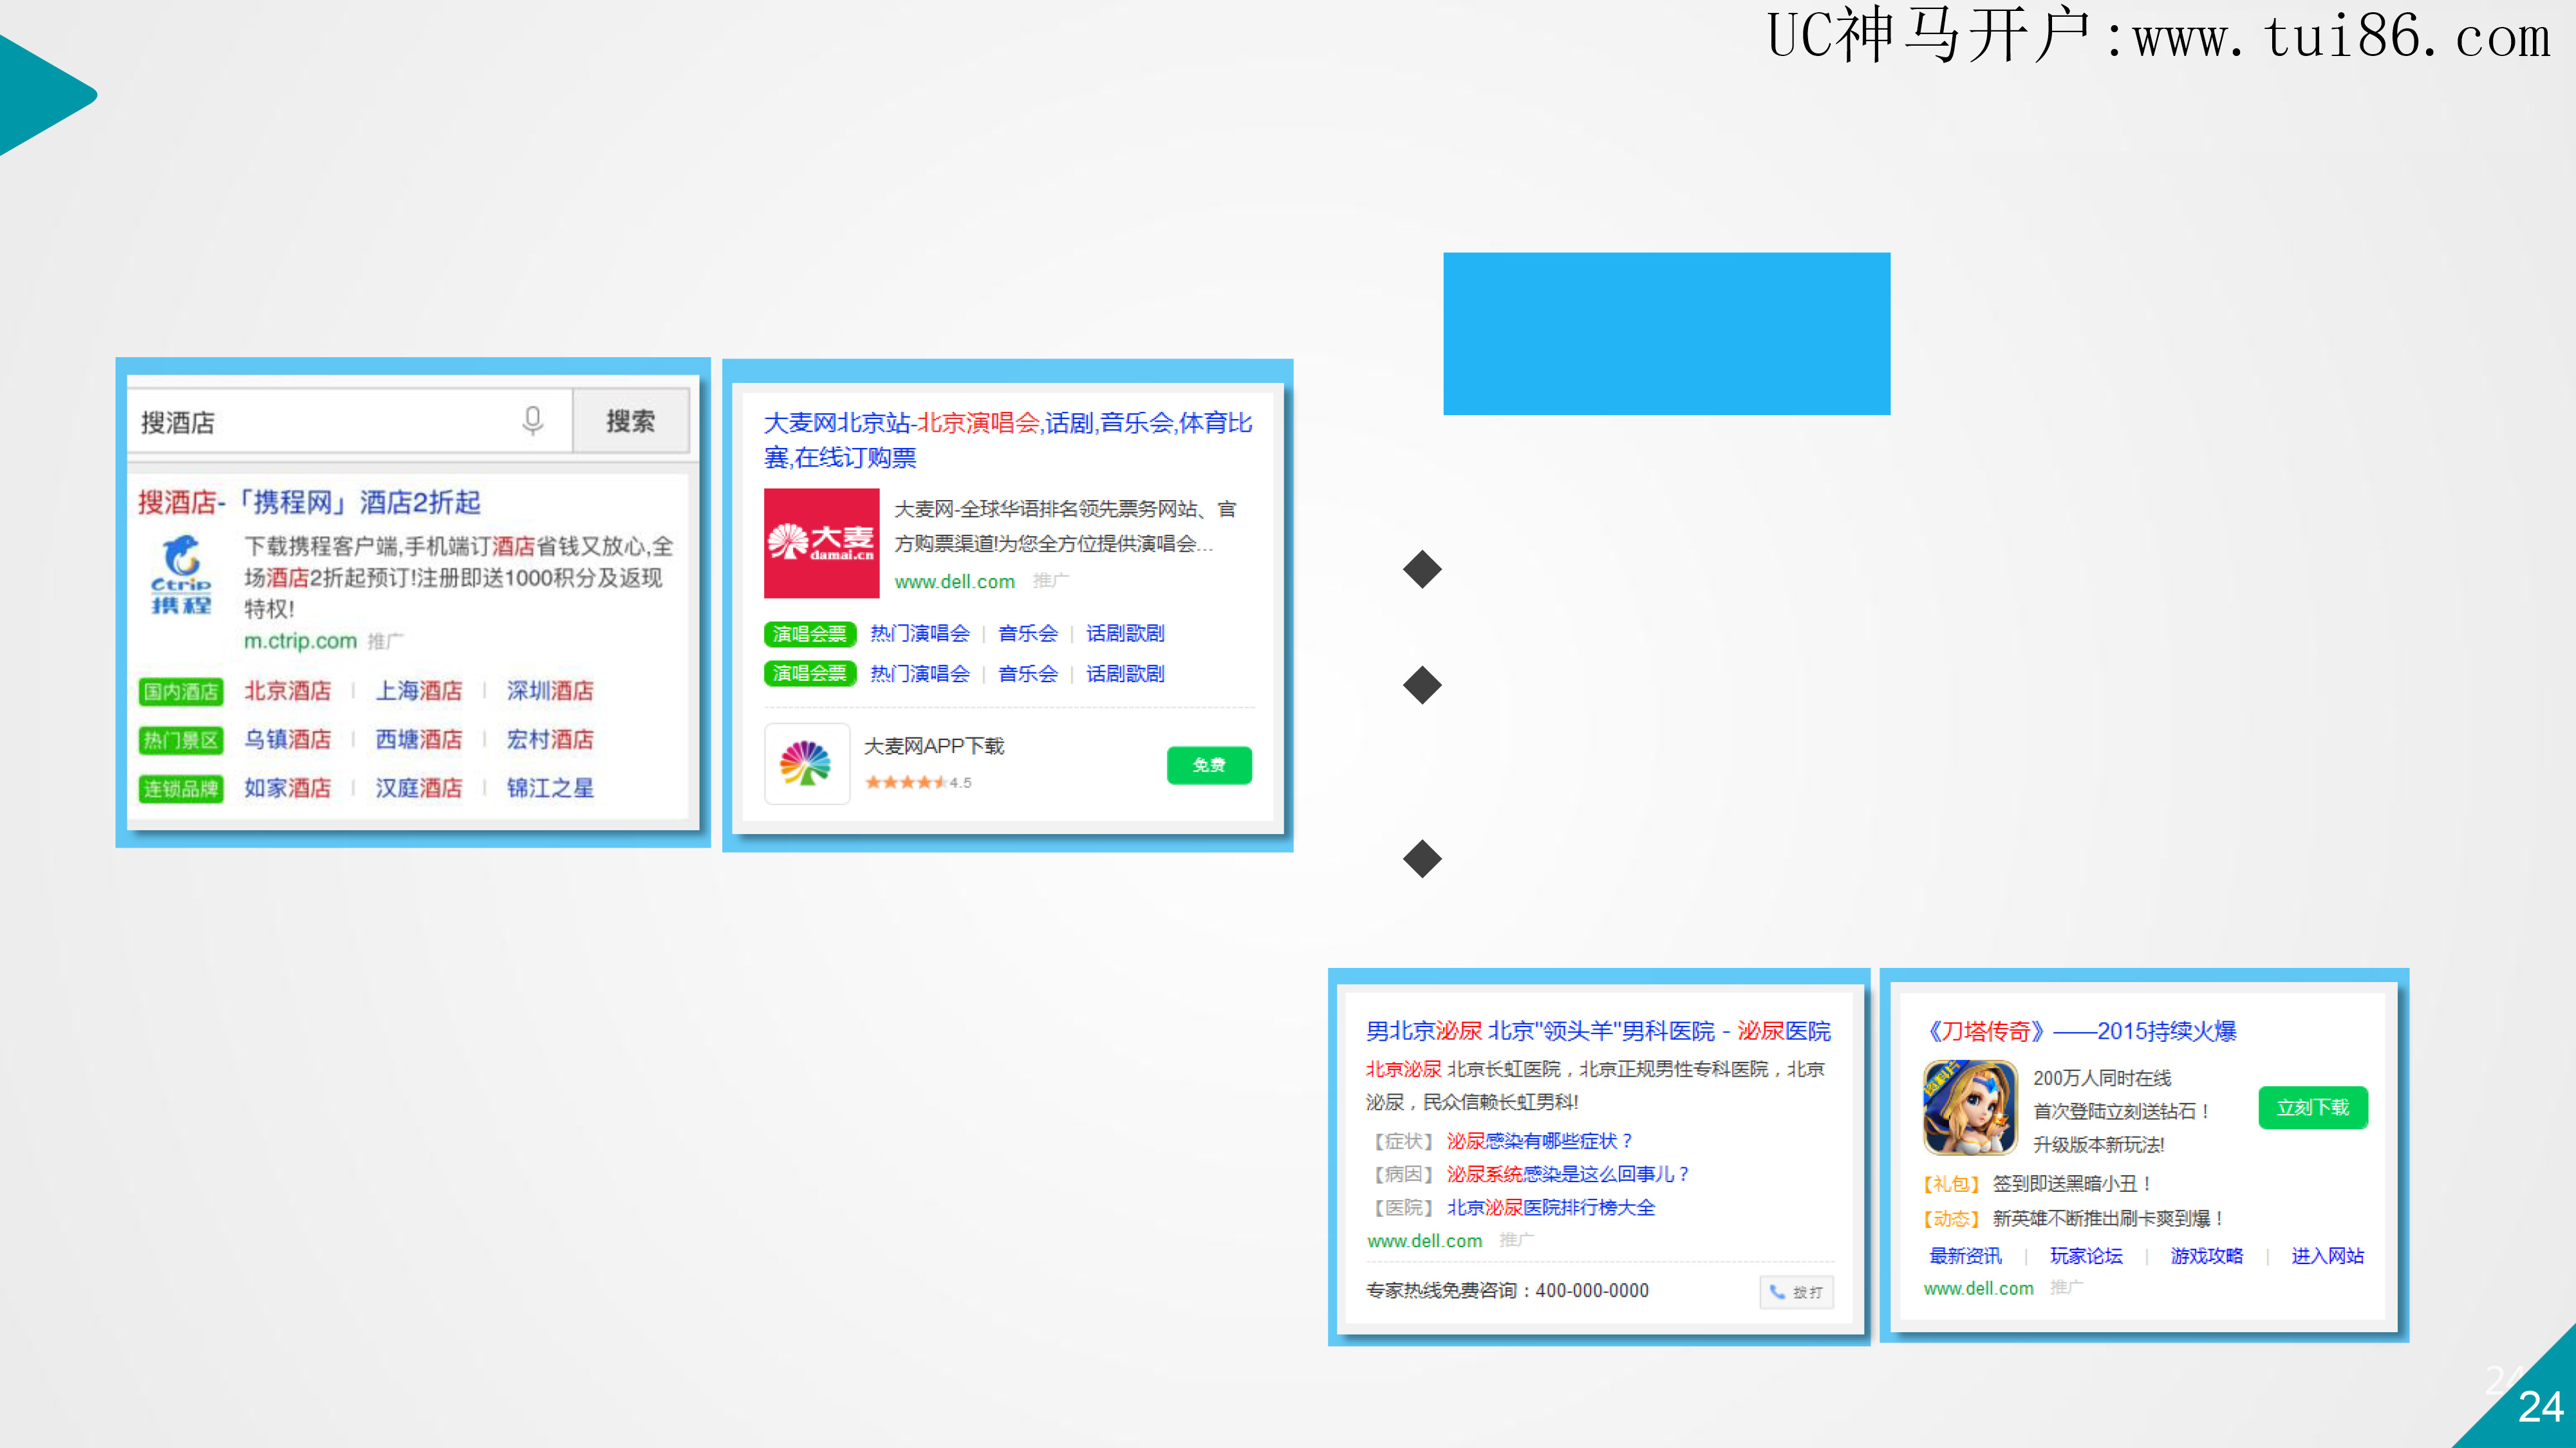The image size is (2576, 1448).
Task: Select the 国内酒店 category tag
Action: (x=181, y=691)
